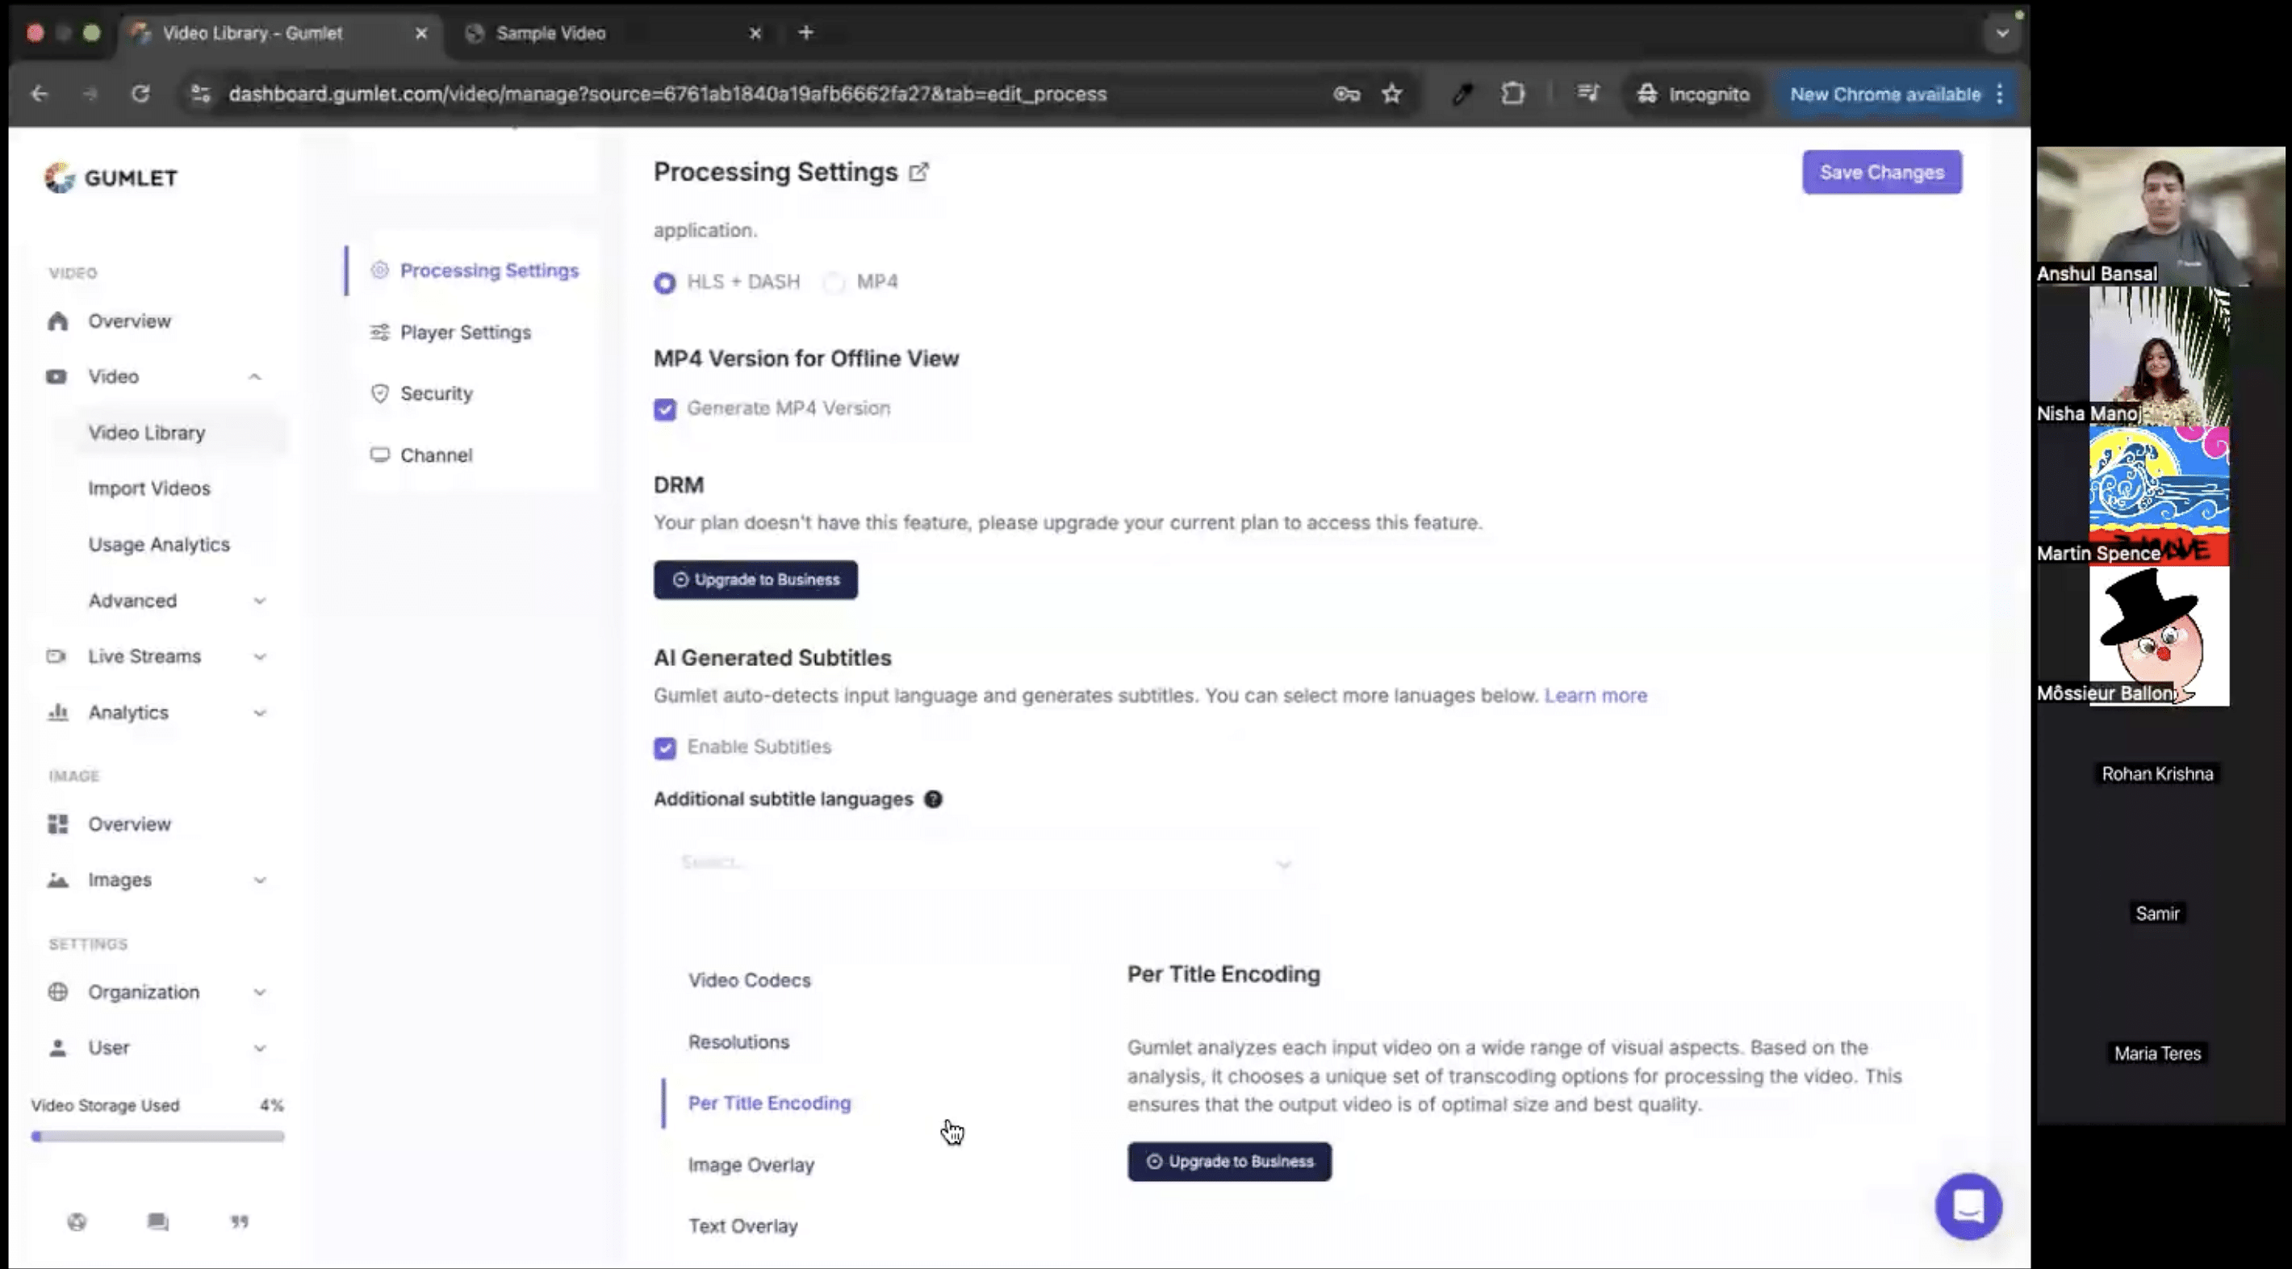Viewport: 2292px width, 1269px height.
Task: Click the globe icon at sidebar bottom
Action: click(x=77, y=1222)
